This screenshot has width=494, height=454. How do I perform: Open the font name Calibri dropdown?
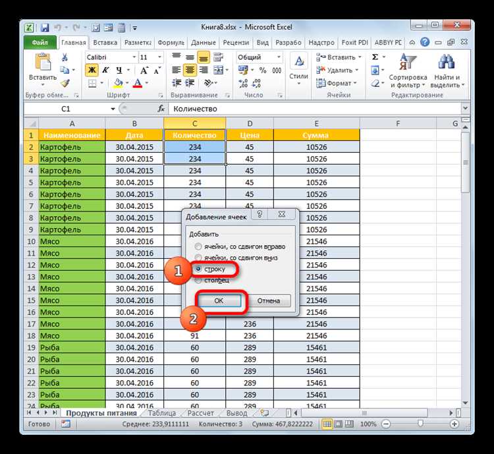(x=134, y=57)
